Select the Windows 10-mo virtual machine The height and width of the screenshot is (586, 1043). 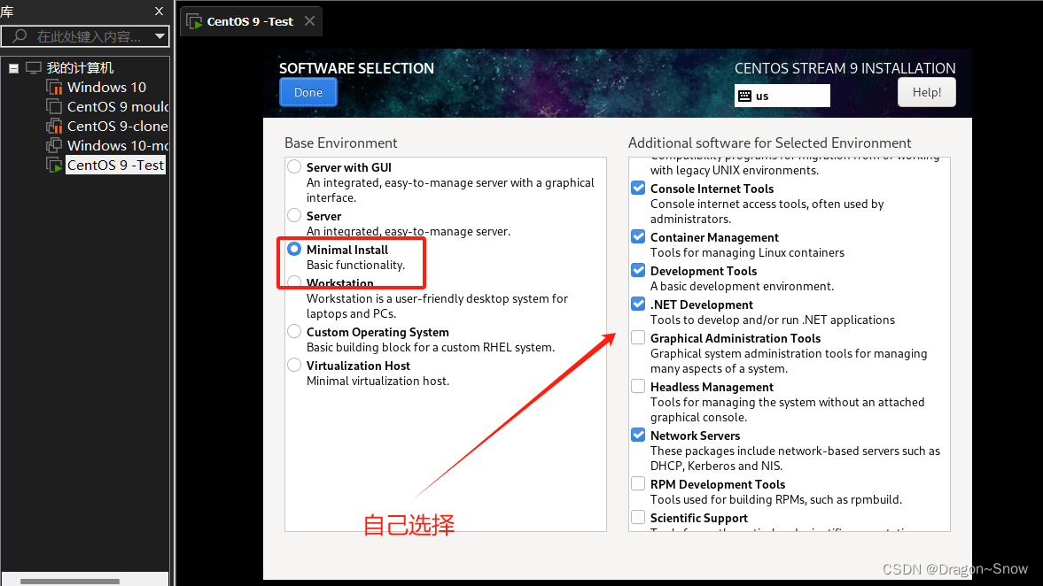point(118,145)
